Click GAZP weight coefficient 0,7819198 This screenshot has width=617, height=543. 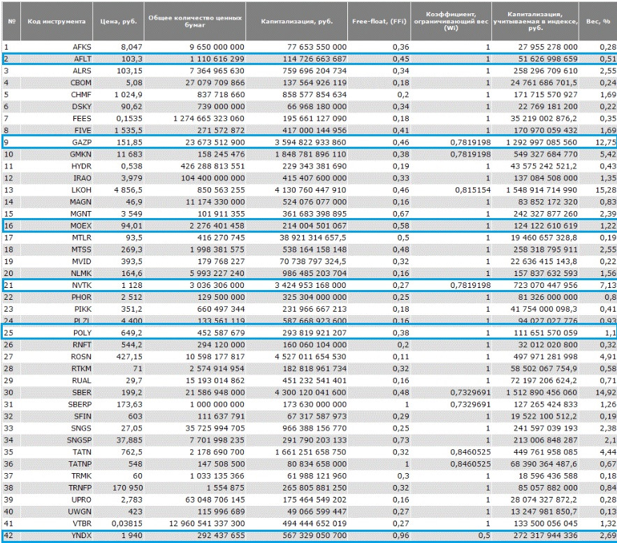click(x=471, y=143)
